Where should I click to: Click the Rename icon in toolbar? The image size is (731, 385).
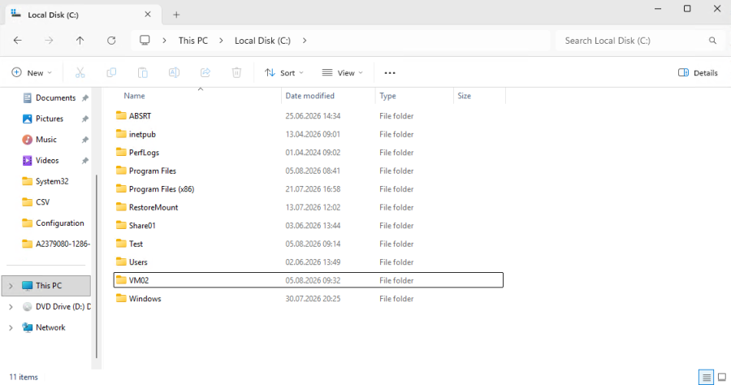click(x=174, y=73)
